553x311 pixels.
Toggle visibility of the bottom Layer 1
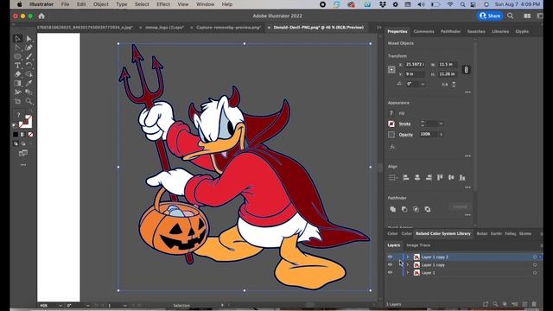click(390, 273)
